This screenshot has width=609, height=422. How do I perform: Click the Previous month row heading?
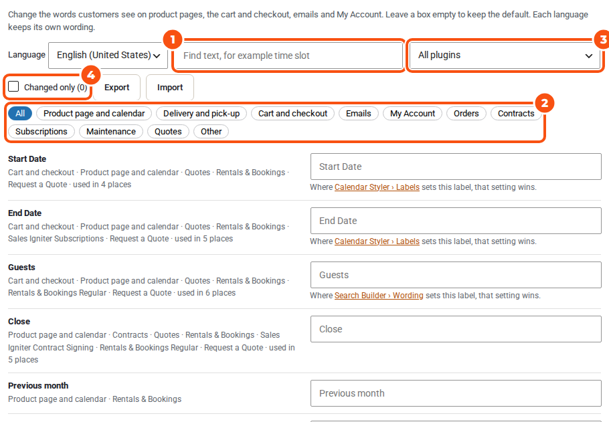pos(38,385)
